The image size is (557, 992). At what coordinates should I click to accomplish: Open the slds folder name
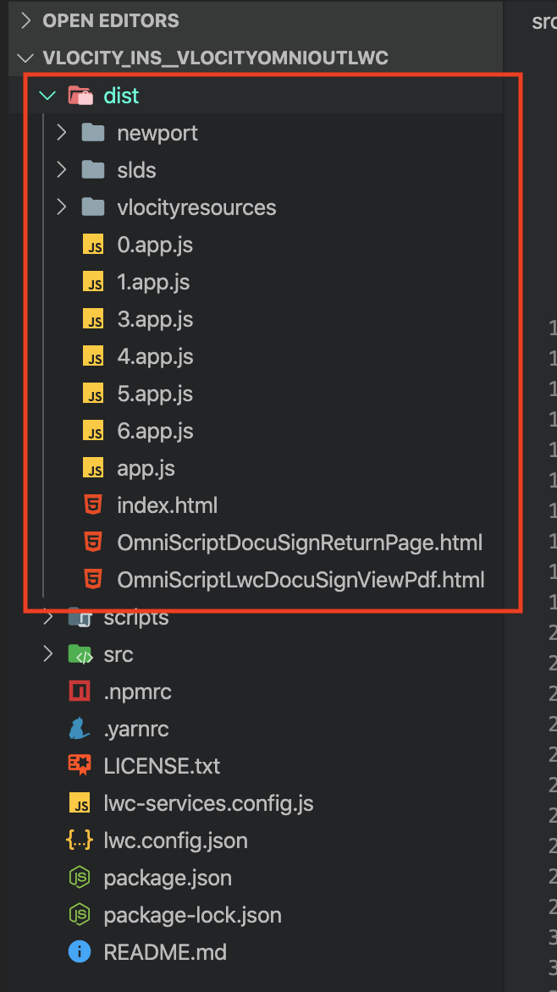coord(137,170)
